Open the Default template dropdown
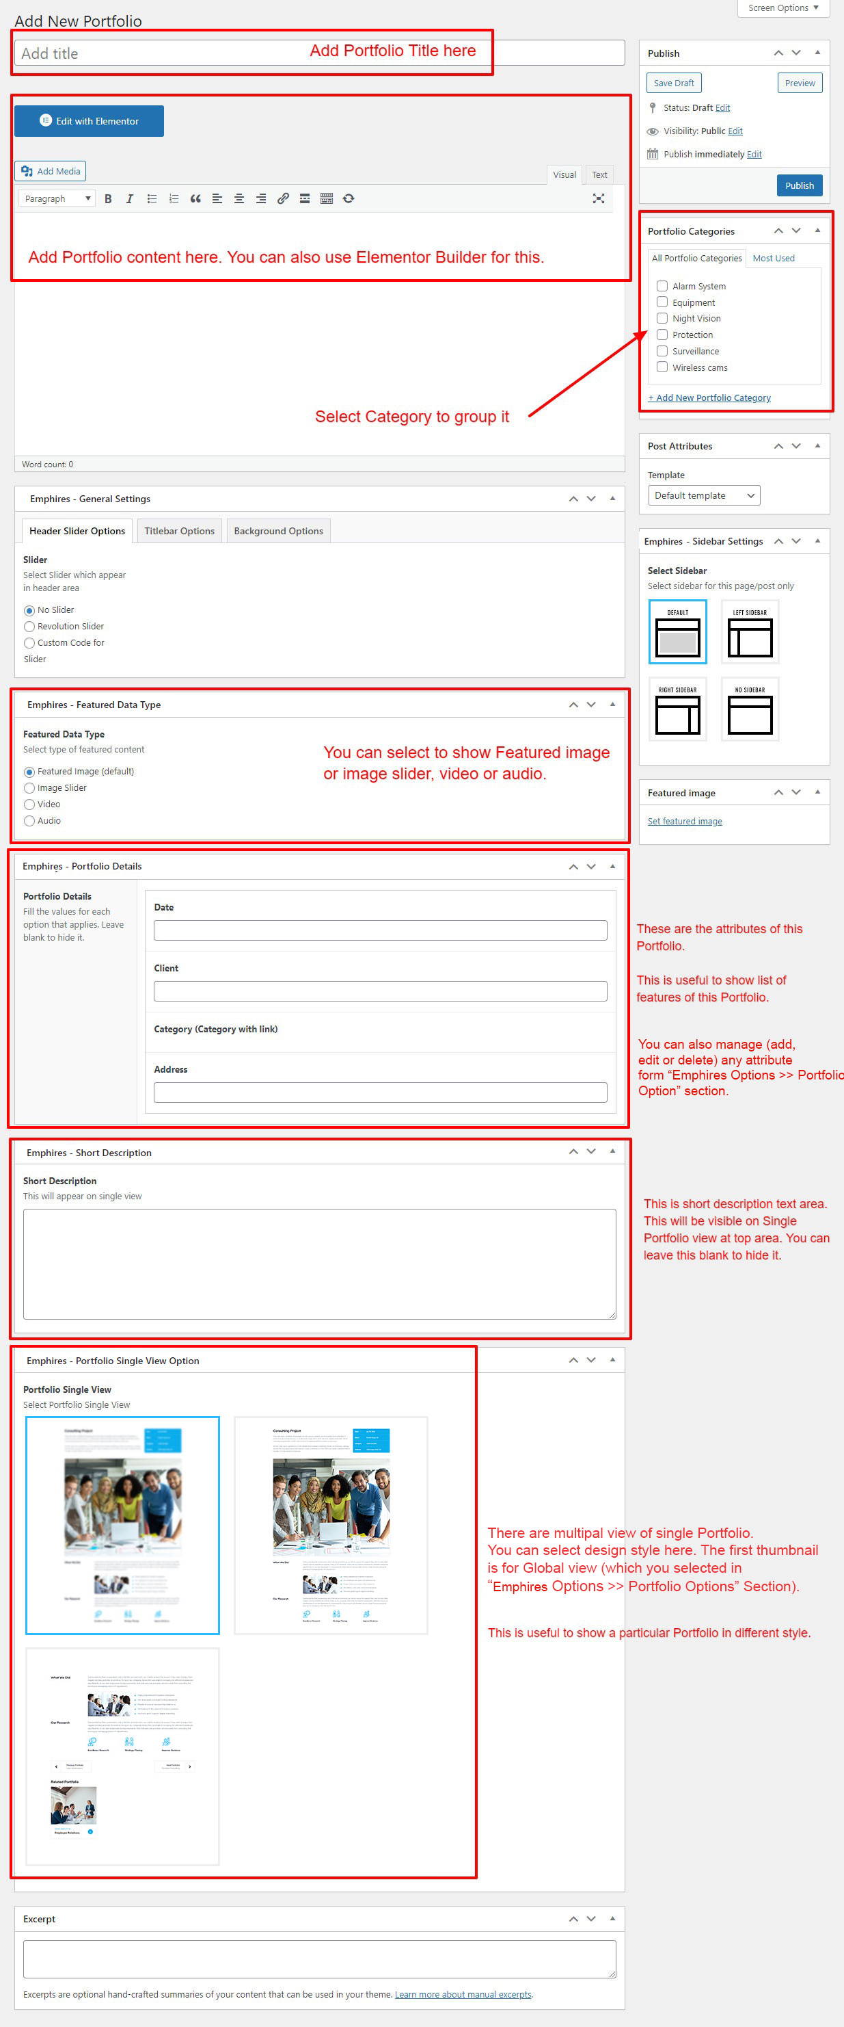The height and width of the screenshot is (2027, 844). (703, 496)
